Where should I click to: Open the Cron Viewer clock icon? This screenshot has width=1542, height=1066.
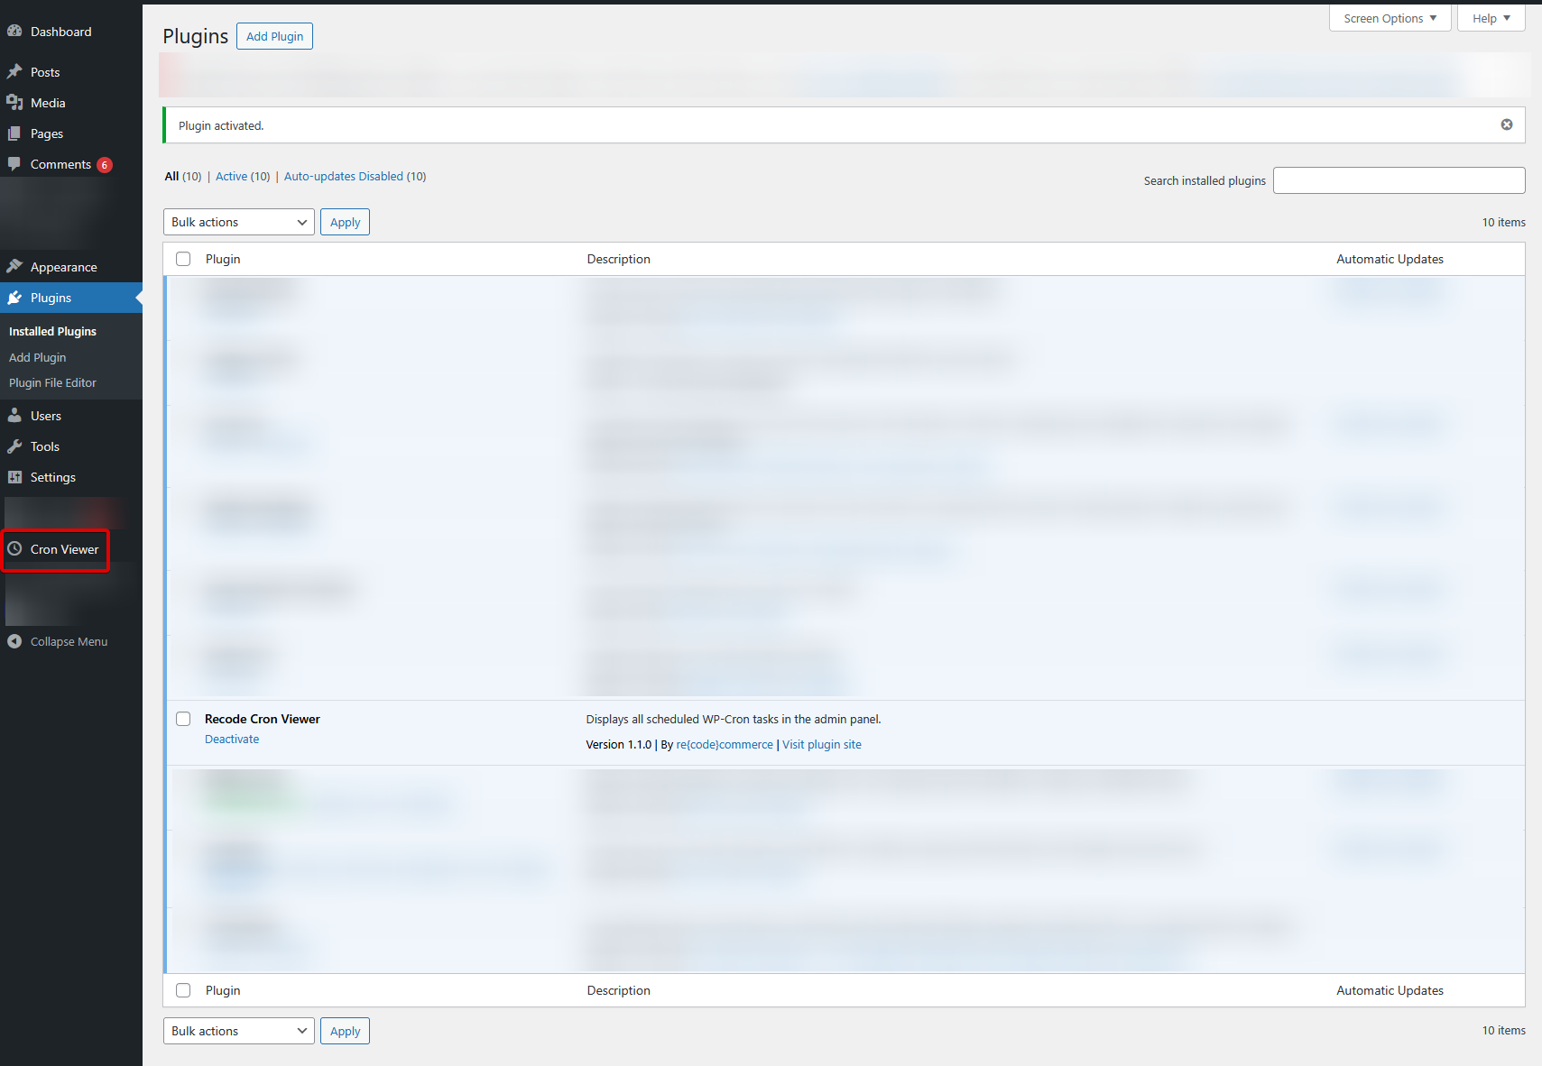[15, 548]
